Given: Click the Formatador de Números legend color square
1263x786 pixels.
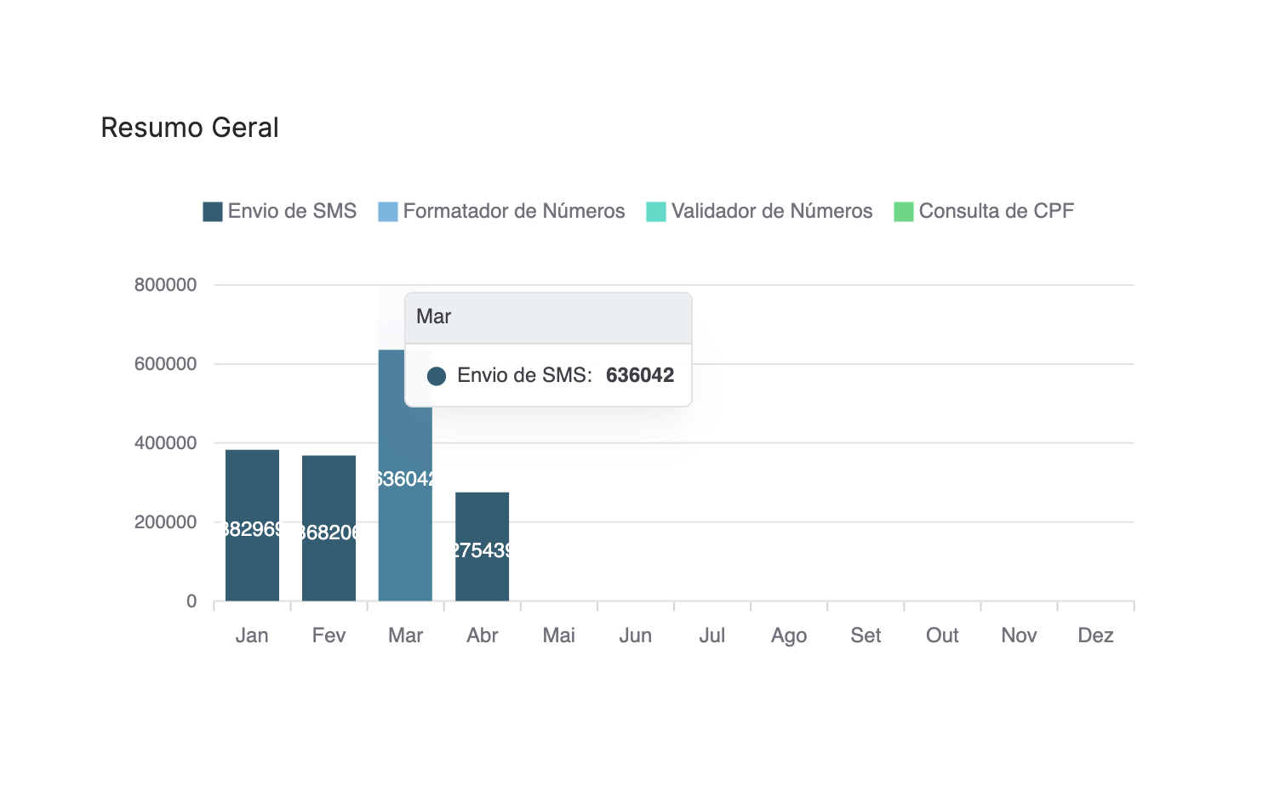Looking at the screenshot, I should (387, 211).
